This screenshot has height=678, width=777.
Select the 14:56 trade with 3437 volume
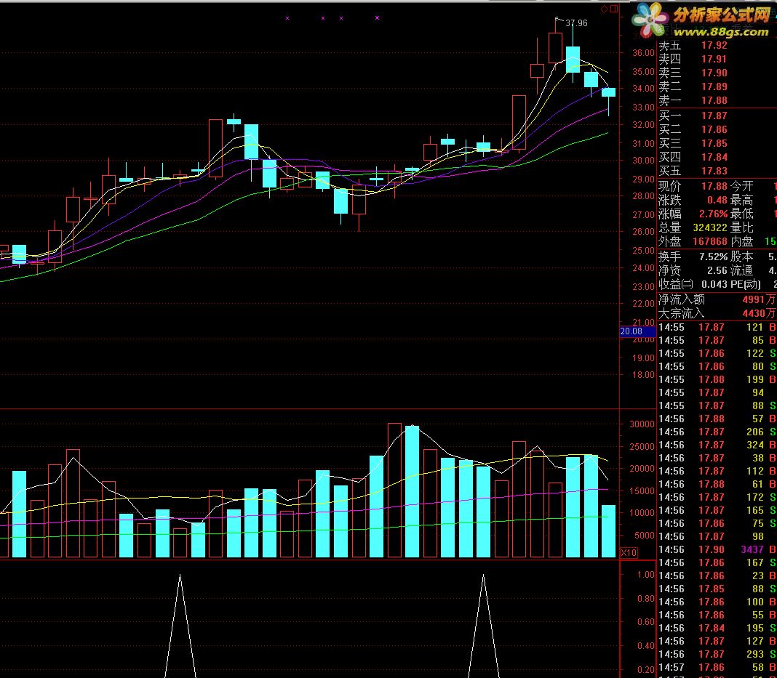pos(717,550)
